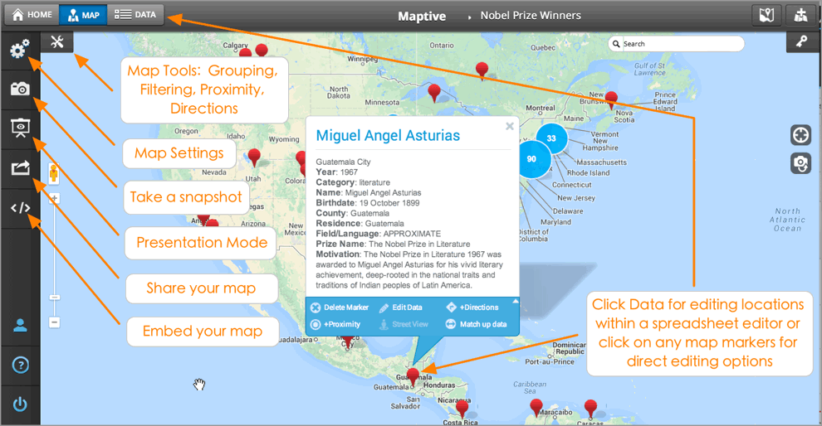Click the power logout icon
Screen dimensions: 822x426
click(x=20, y=404)
